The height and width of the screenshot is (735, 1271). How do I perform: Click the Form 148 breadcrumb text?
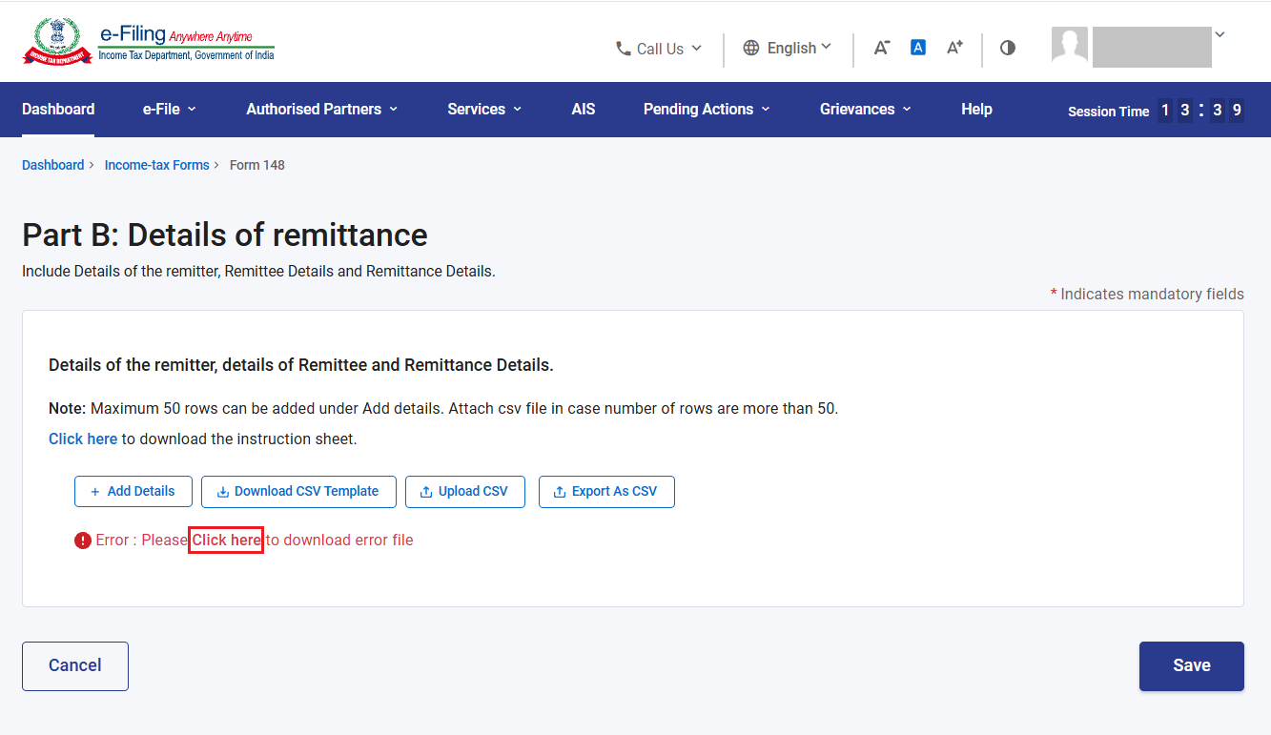click(x=257, y=165)
